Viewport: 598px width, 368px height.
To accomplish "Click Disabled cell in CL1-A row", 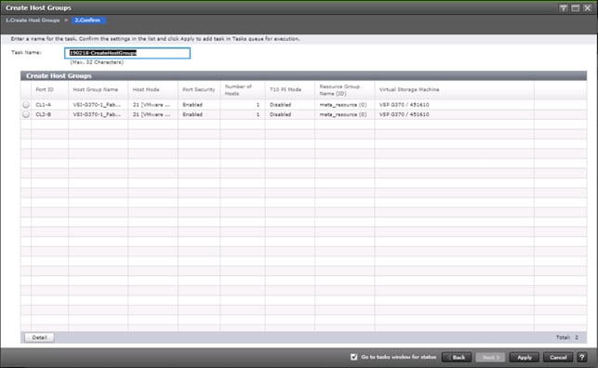I will click(290, 104).
